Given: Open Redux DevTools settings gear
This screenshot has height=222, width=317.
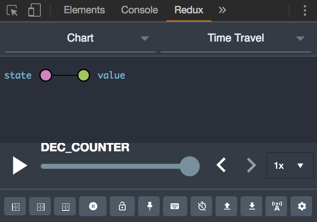Looking at the screenshot, I should pos(302,206).
